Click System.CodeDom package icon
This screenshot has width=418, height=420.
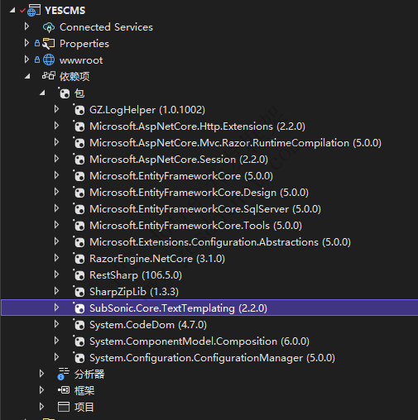tap(79, 325)
